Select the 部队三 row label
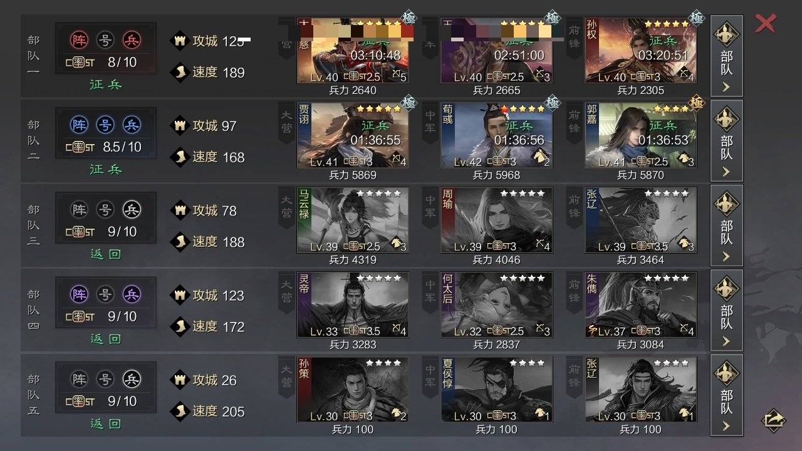Screen dimensions: 802x451 tap(34, 224)
